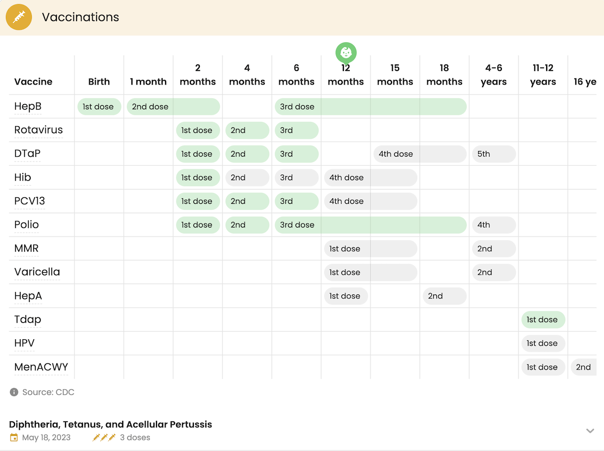Image resolution: width=604 pixels, height=451 pixels.
Task: Open the HPV vaccine name
Action: [24, 343]
